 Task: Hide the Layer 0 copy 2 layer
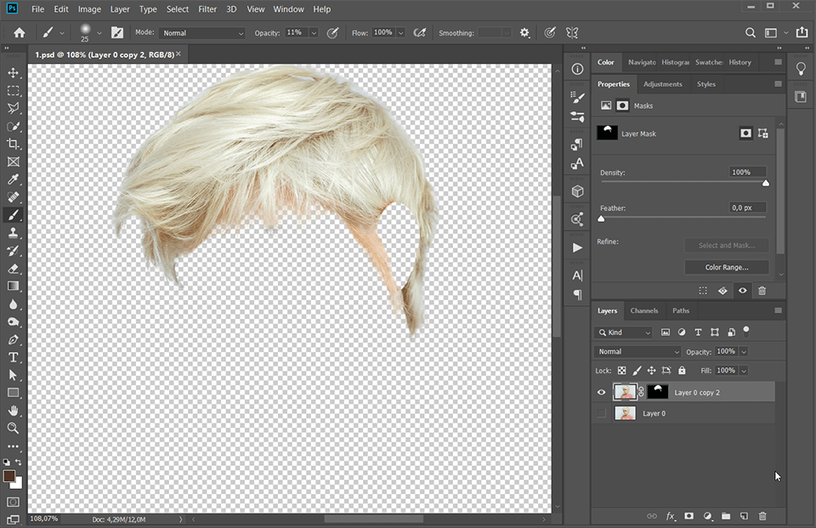(x=601, y=392)
